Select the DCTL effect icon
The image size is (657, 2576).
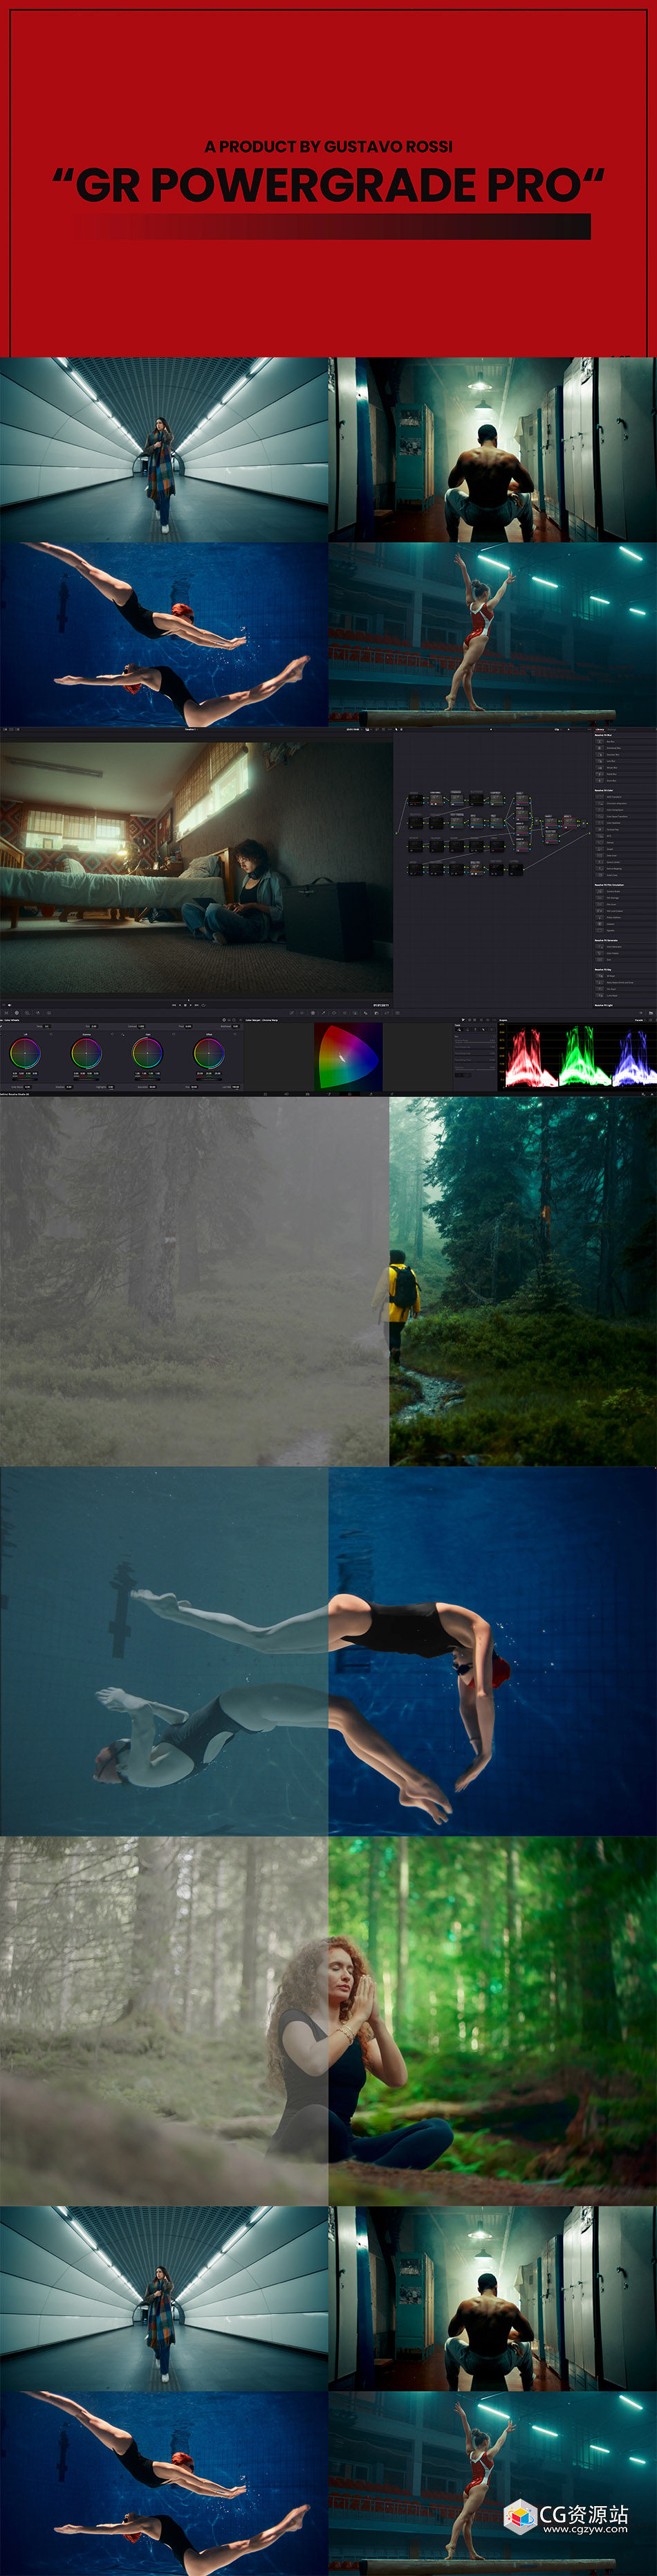click(600, 836)
